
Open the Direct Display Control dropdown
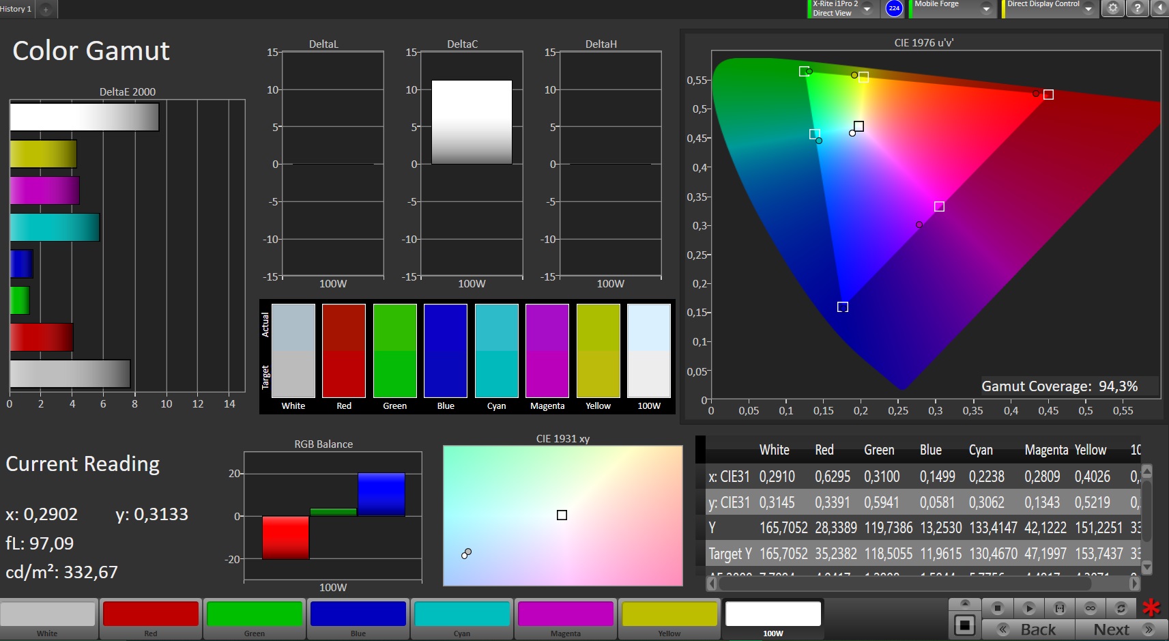click(x=1088, y=9)
